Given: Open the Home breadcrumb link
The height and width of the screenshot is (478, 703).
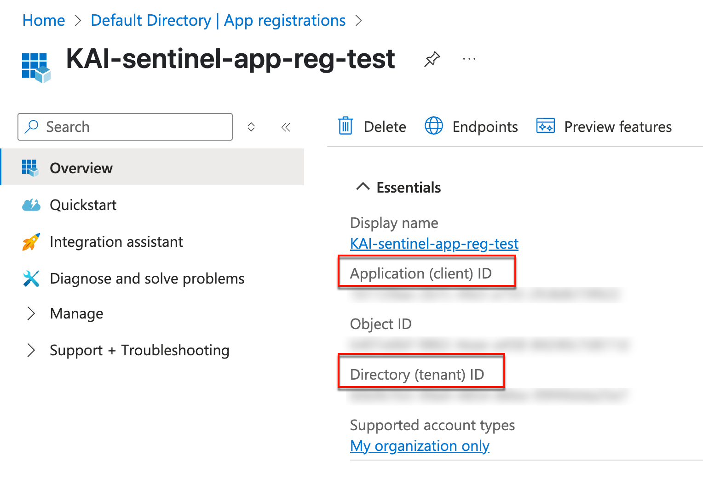Looking at the screenshot, I should click(x=44, y=21).
